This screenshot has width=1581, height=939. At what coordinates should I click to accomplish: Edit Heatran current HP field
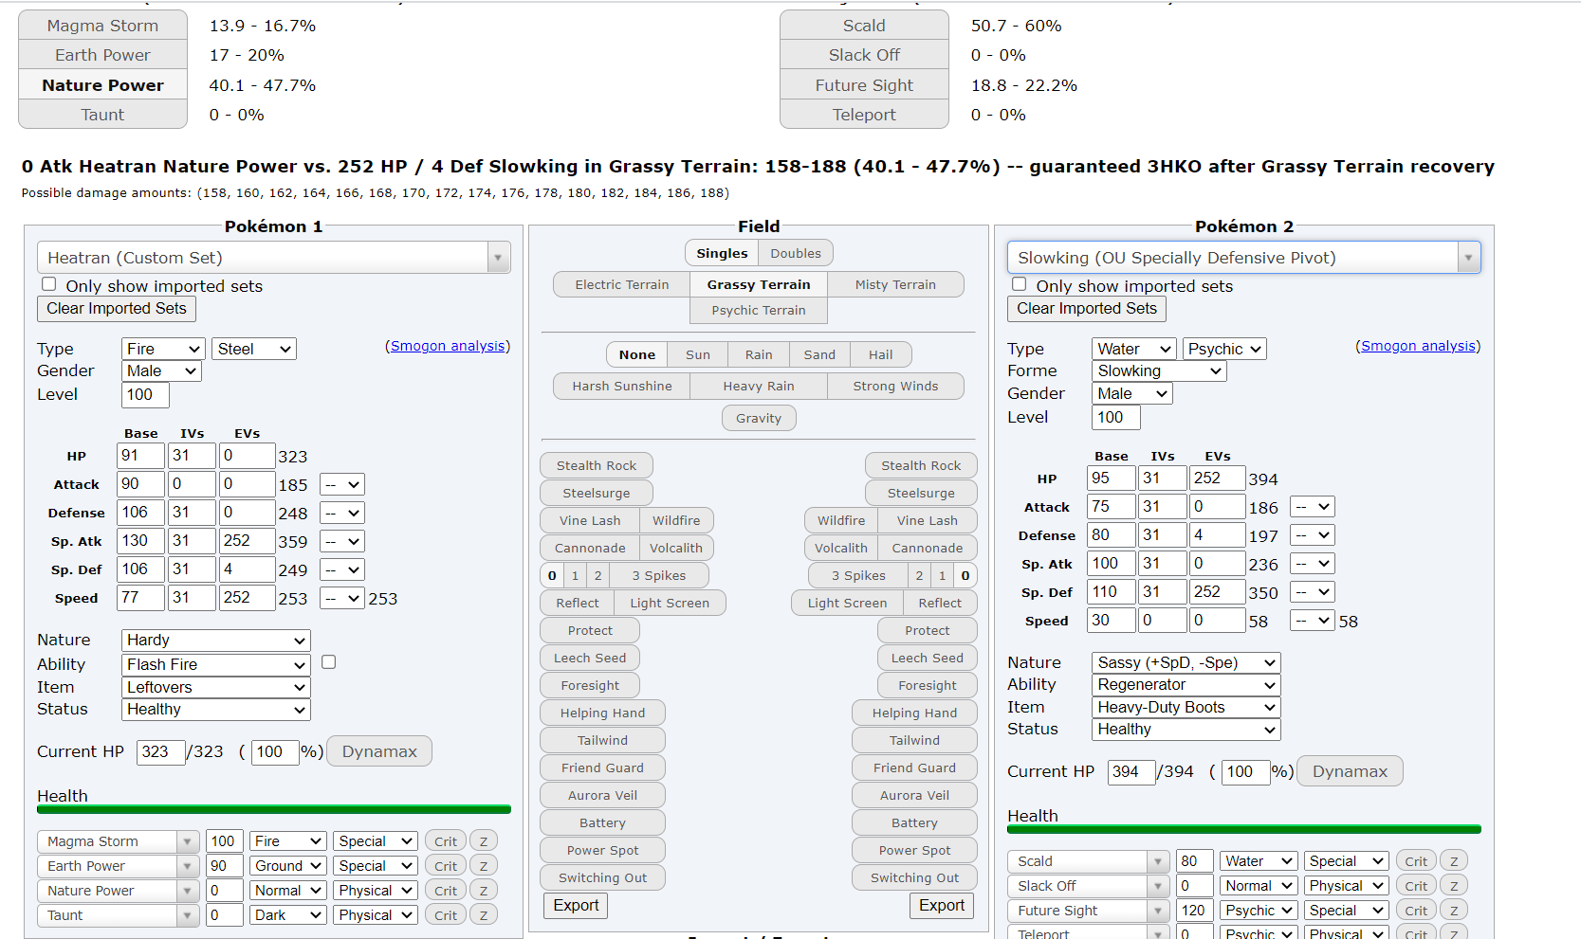pos(160,752)
